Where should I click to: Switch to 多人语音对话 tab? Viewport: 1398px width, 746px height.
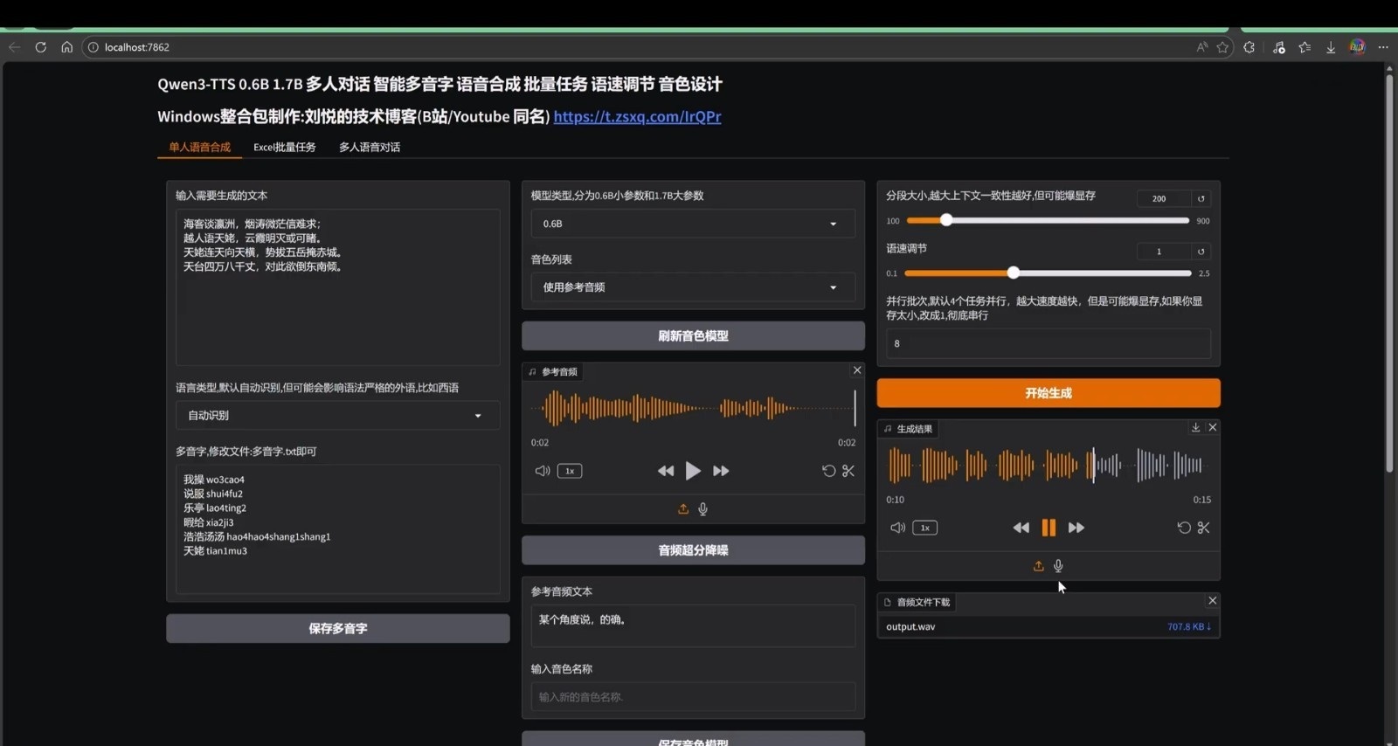click(369, 147)
